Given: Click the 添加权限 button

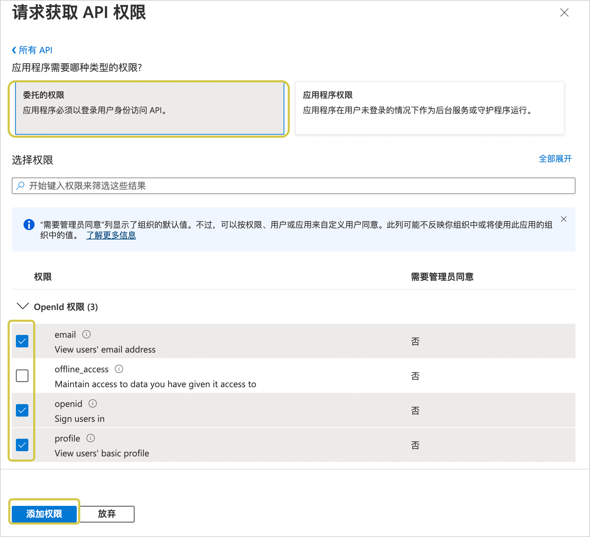Looking at the screenshot, I should pos(44,514).
